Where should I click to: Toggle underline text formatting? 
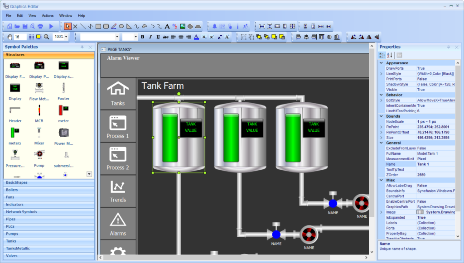click(x=159, y=37)
